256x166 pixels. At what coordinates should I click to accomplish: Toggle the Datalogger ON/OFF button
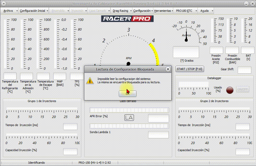242,90
